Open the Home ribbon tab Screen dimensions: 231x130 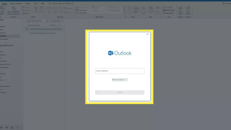click(x=4, y=3)
